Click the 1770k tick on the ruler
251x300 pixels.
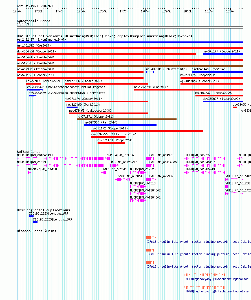pos(124,12)
